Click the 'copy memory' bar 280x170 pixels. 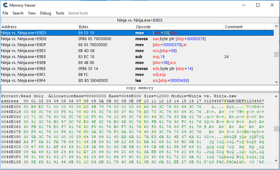pos(140,88)
